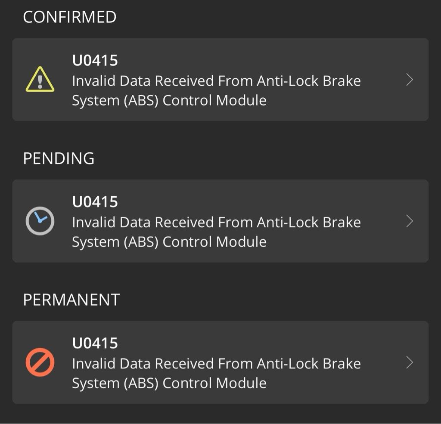Open the Pending "Invalid Data Received" text line
Image resolution: width=441 pixels, height=424 pixels.
164,222
